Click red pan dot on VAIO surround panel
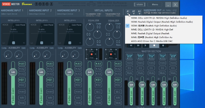The image size is (205, 108). [91, 54]
